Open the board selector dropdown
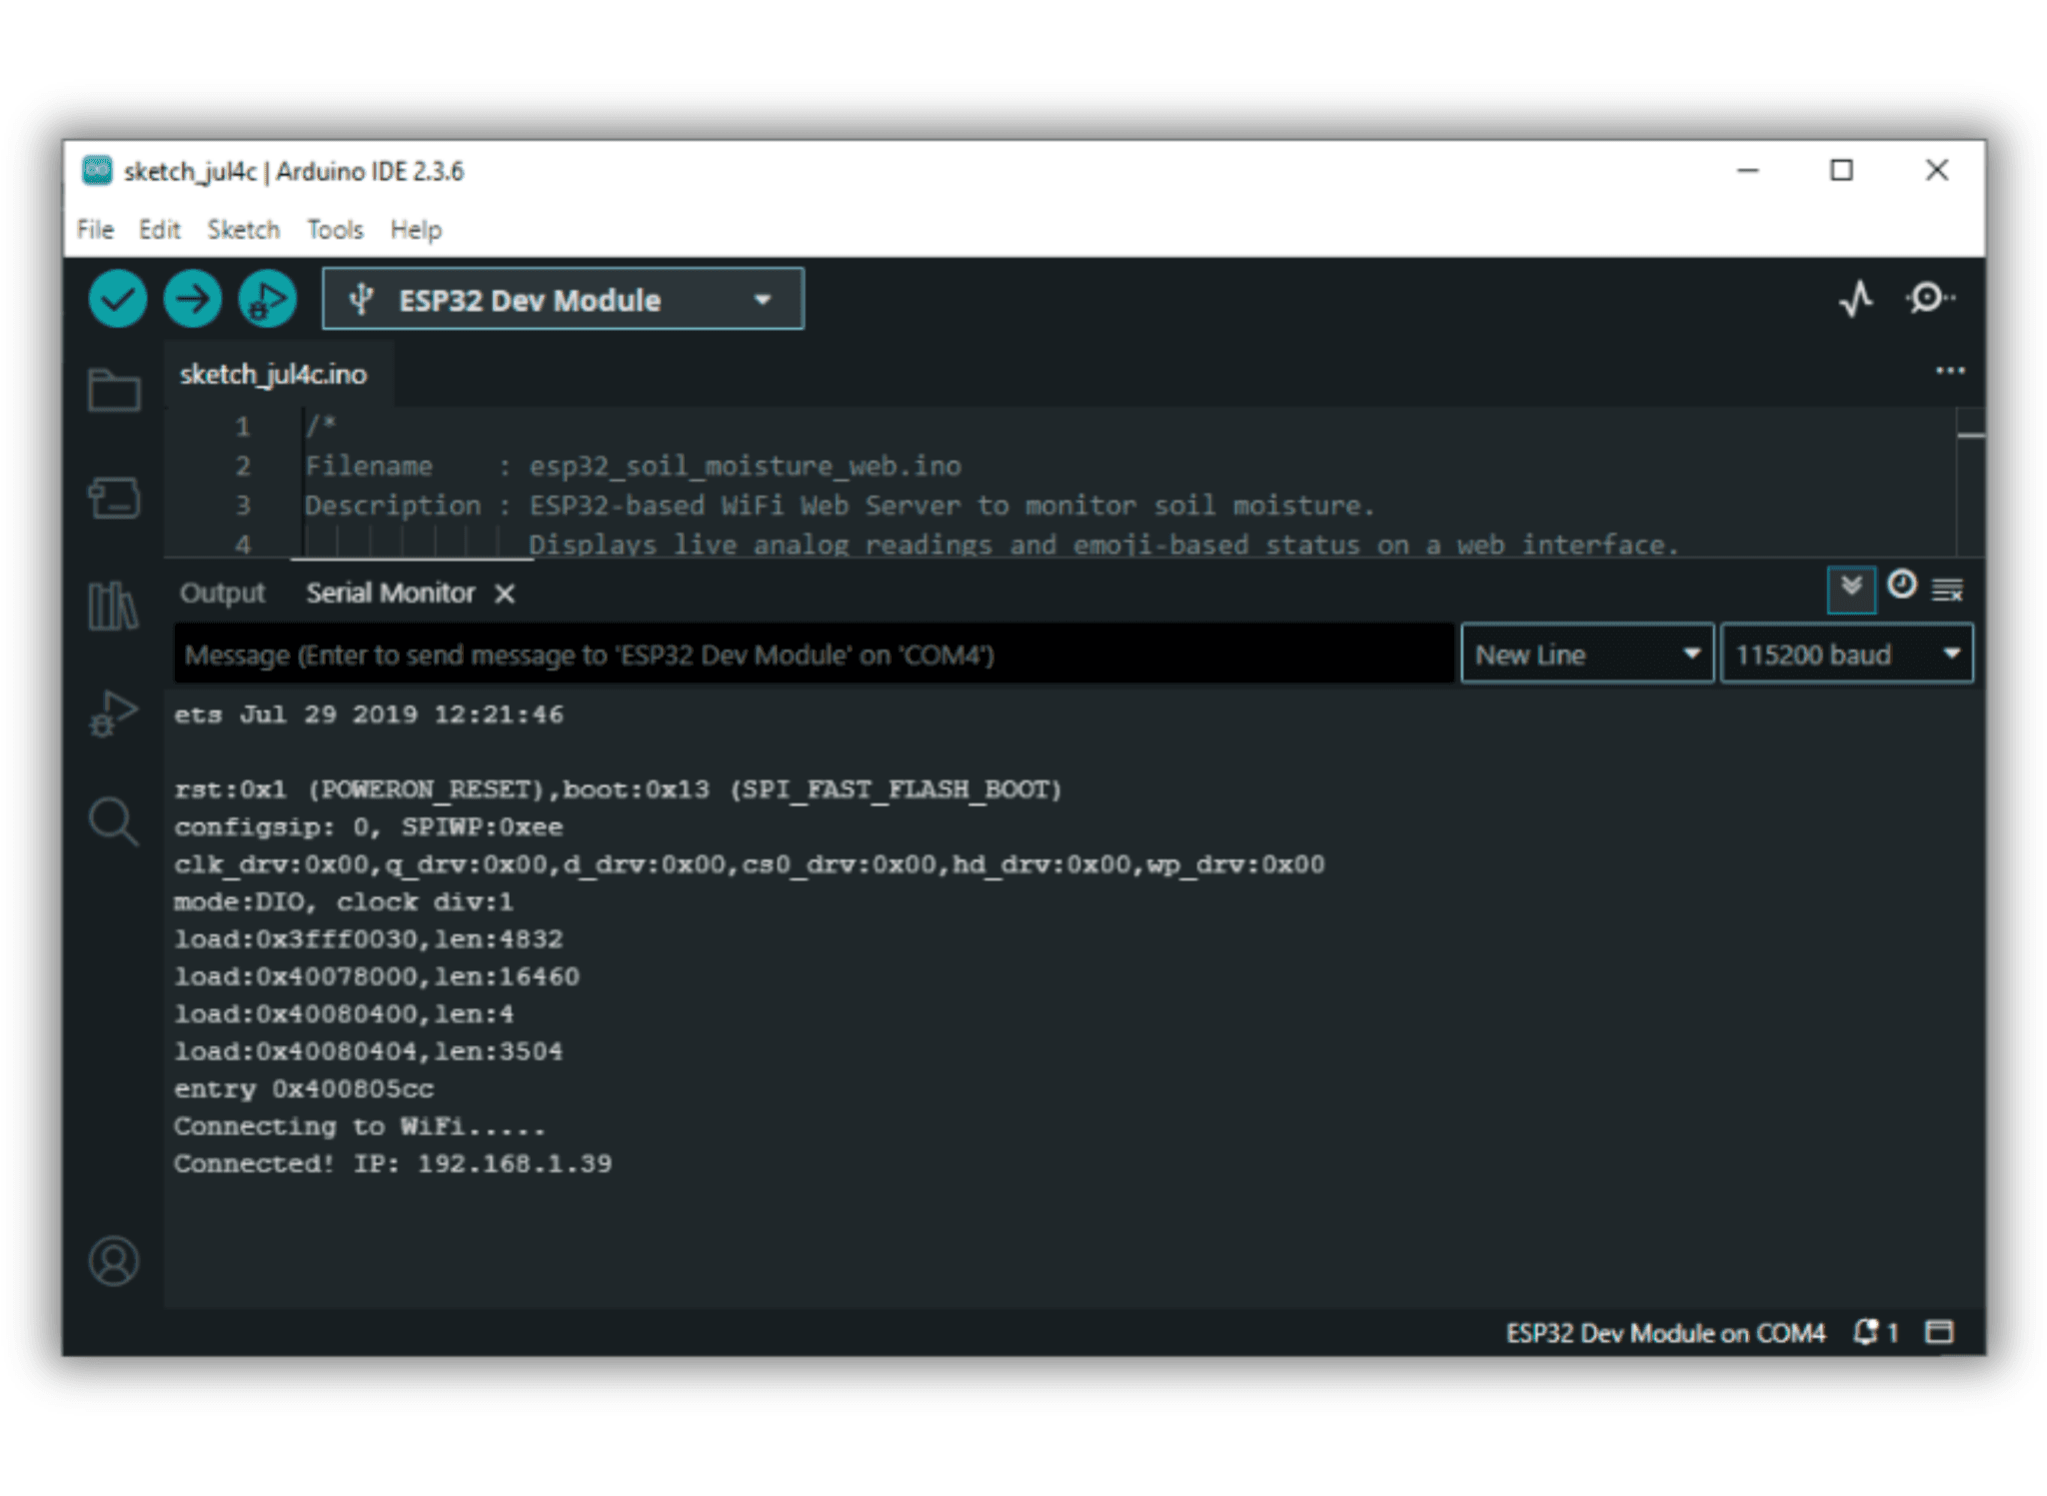This screenshot has height=1496, width=2047. tap(762, 298)
